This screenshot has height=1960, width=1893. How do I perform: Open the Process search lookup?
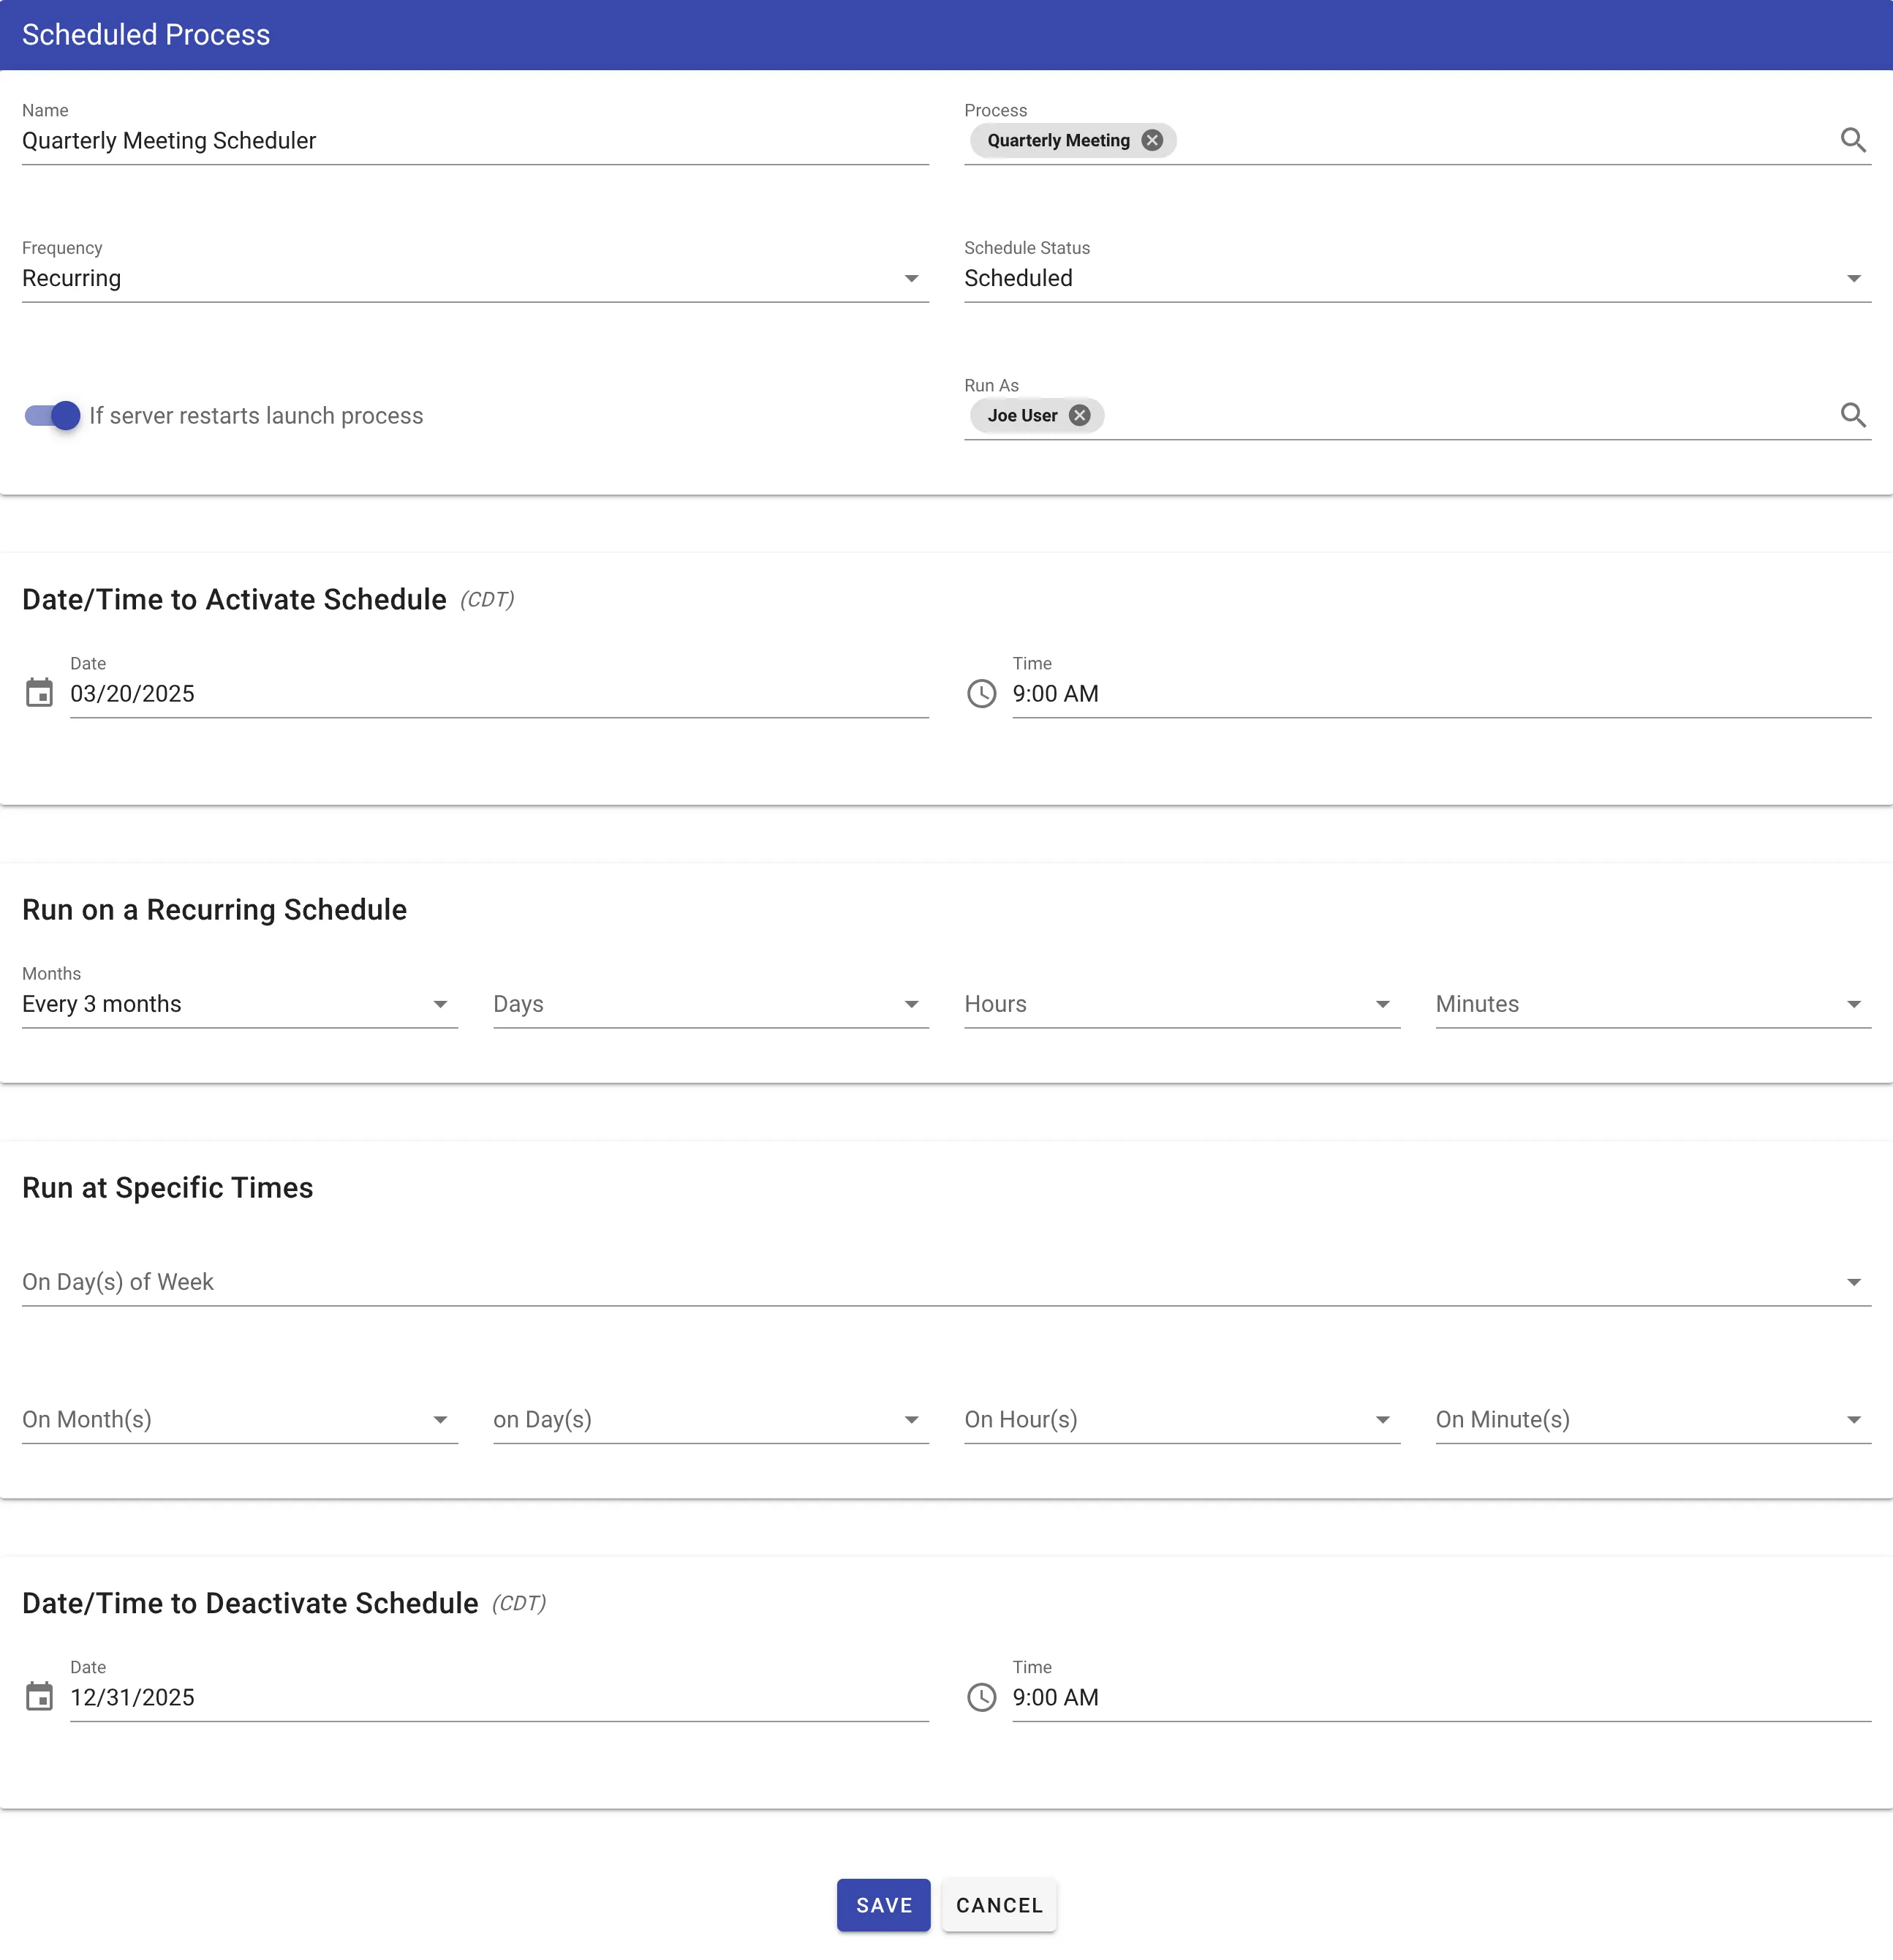pos(1855,140)
